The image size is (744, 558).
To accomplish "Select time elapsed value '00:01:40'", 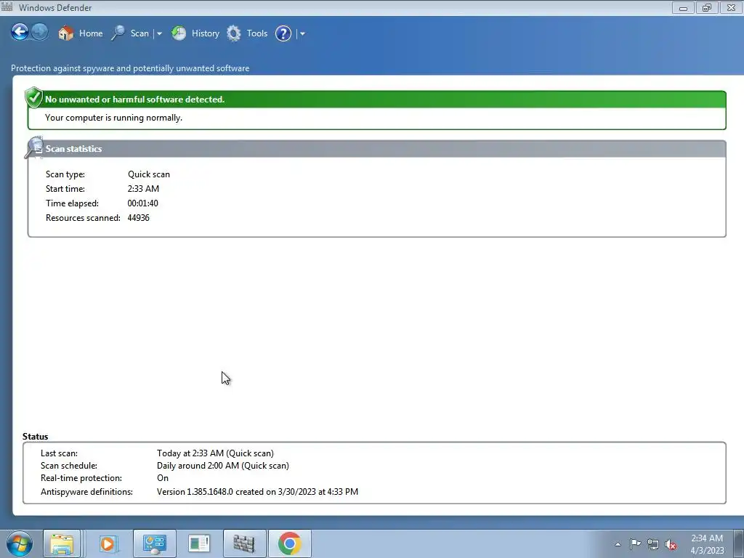I will 143,203.
